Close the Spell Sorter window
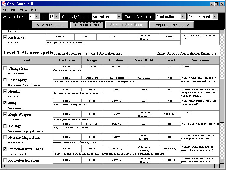Image resolution: width=226 pixels, height=170 pixels. click(222, 4)
